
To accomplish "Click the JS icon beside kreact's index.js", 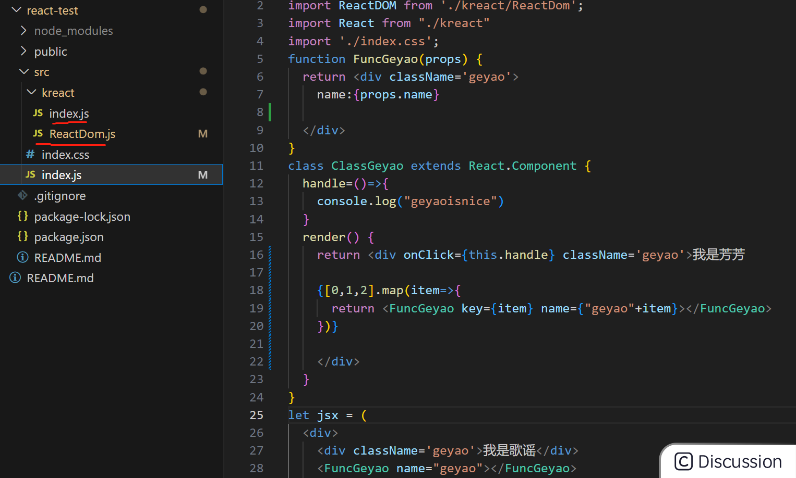I will pyautogui.click(x=38, y=114).
